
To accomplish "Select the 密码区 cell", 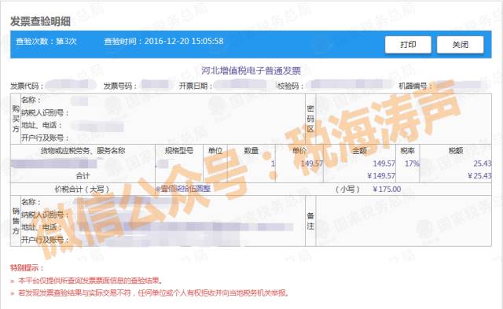I will pyautogui.click(x=310, y=119).
